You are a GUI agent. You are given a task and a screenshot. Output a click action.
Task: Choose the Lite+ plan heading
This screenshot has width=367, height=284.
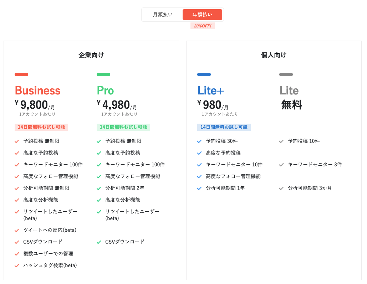[210, 91]
